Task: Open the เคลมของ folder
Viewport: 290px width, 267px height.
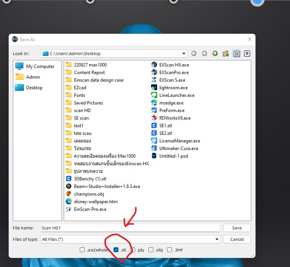Action: (79, 141)
